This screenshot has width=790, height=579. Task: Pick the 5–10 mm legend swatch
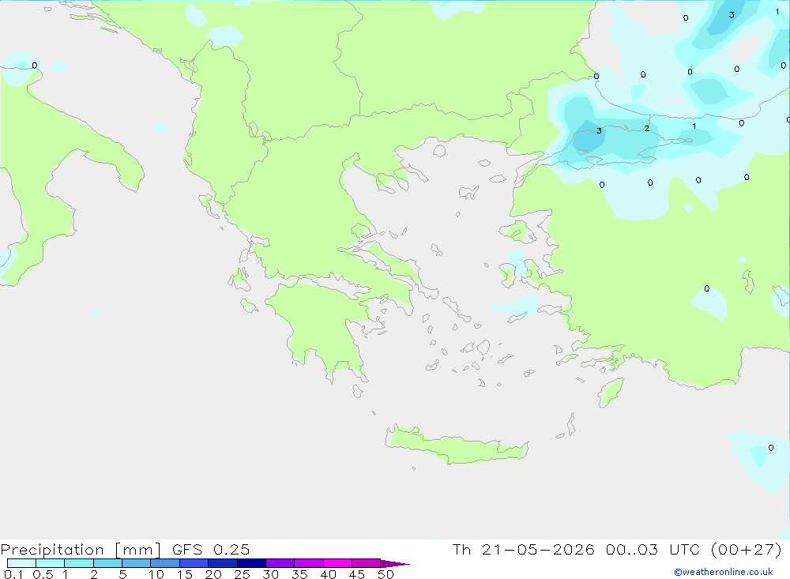pos(137,563)
